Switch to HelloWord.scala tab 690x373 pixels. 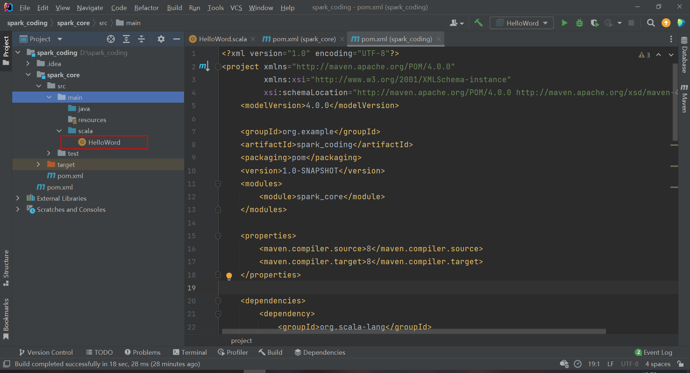tap(222, 39)
